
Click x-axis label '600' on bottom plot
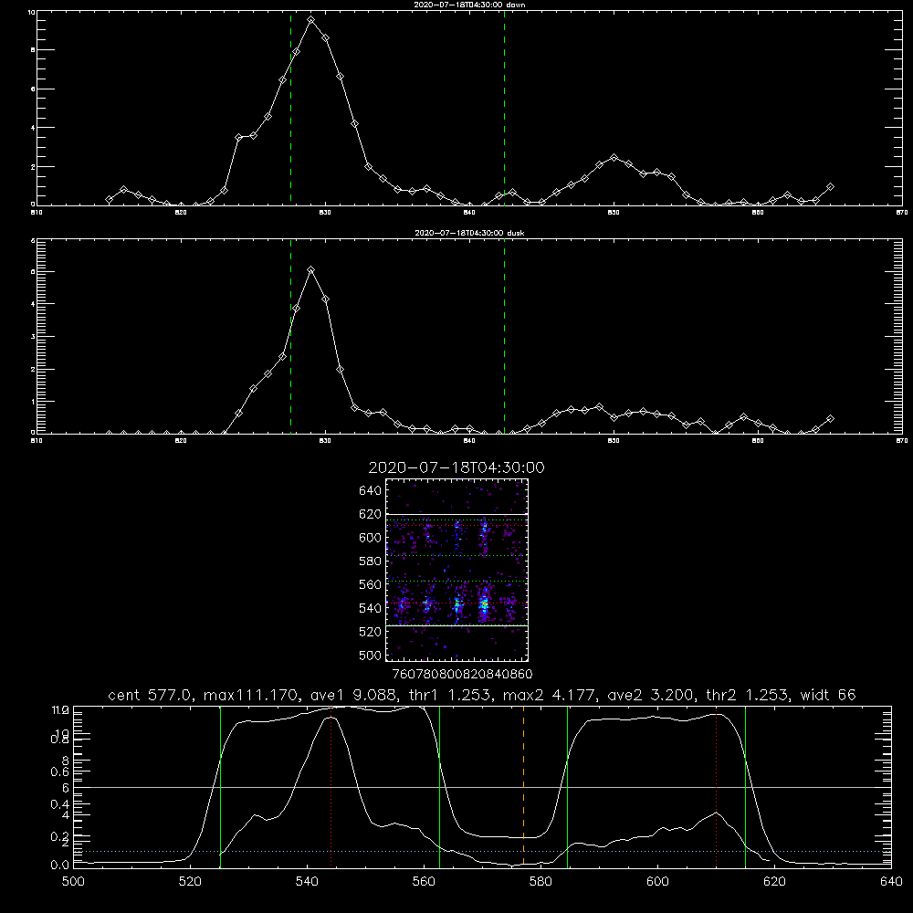657,882
